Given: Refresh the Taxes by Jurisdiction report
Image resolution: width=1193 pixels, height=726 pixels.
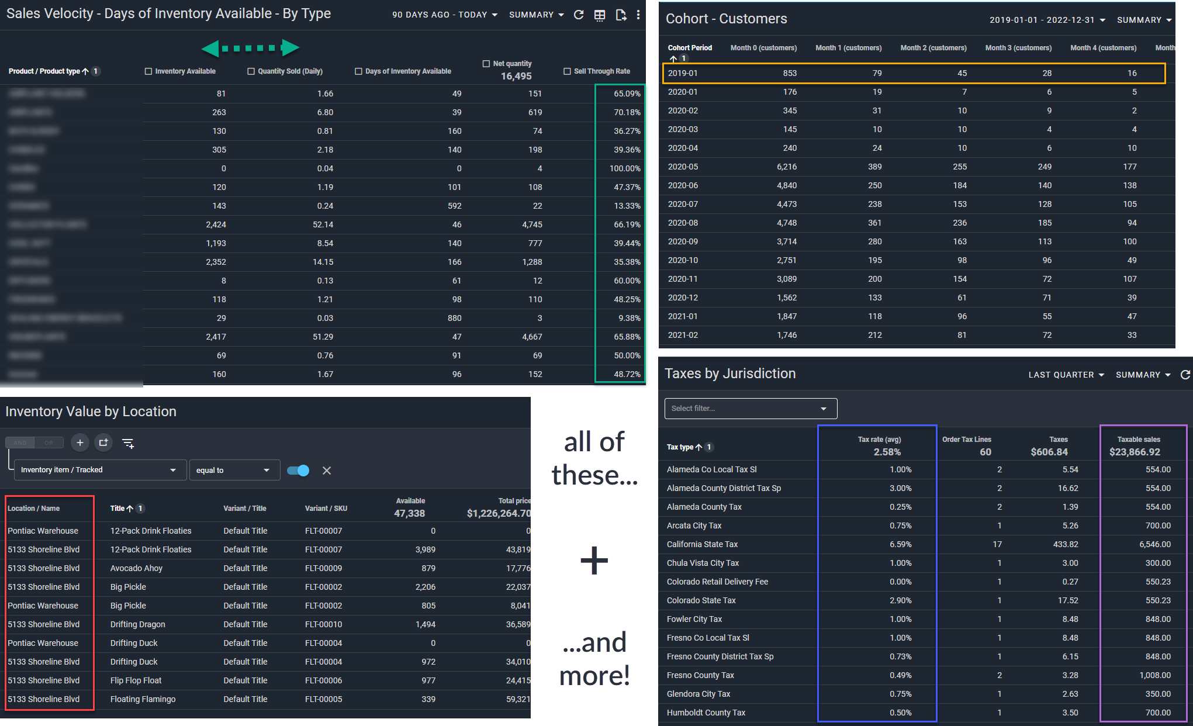Looking at the screenshot, I should tap(1185, 375).
